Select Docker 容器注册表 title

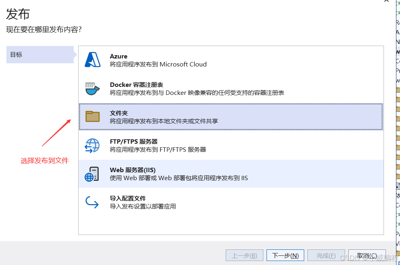coord(137,84)
